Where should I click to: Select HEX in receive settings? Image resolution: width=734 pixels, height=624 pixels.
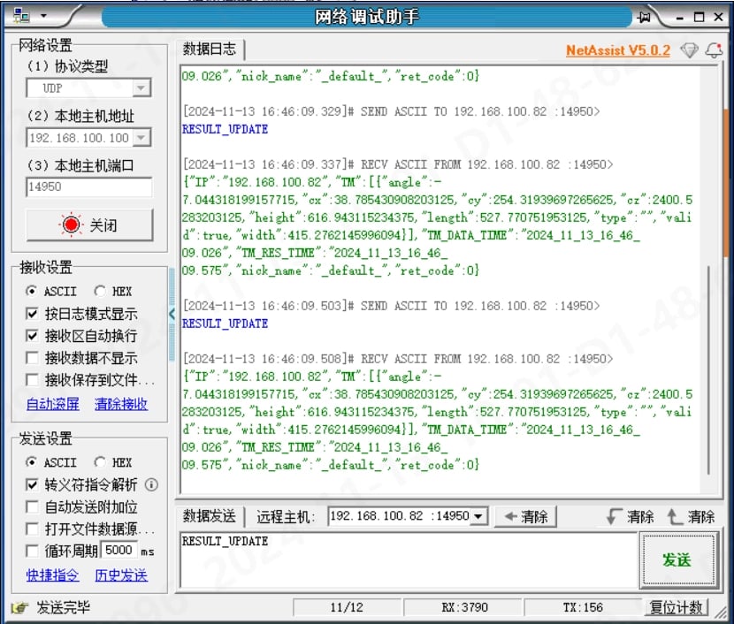click(x=113, y=292)
